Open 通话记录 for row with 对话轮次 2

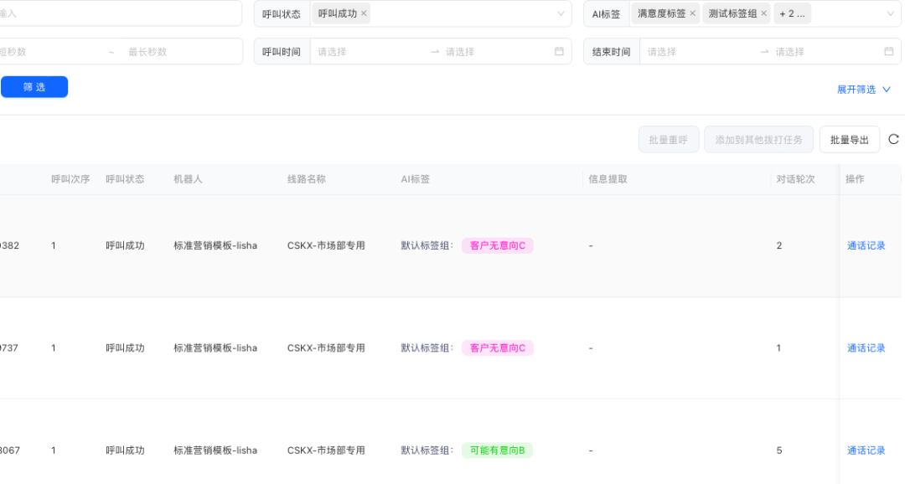[866, 245]
